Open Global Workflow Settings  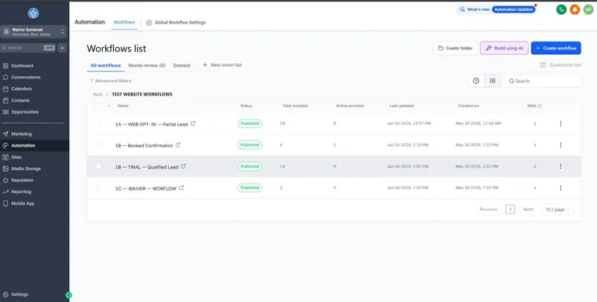tap(176, 23)
